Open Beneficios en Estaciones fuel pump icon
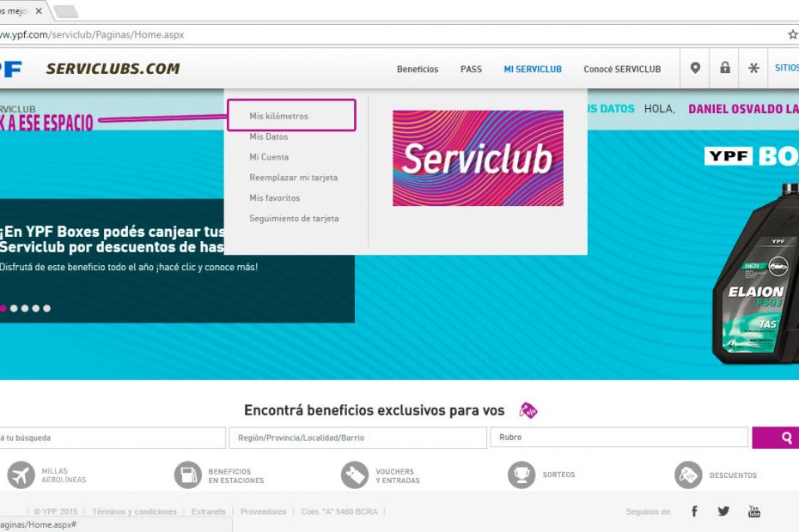799x532 pixels. 188,475
